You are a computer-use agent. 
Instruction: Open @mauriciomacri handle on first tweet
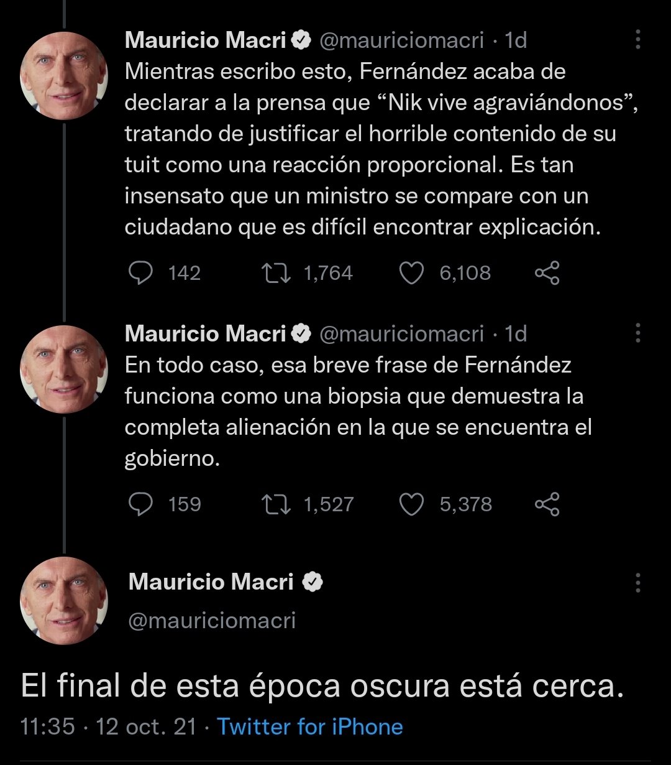click(x=401, y=40)
